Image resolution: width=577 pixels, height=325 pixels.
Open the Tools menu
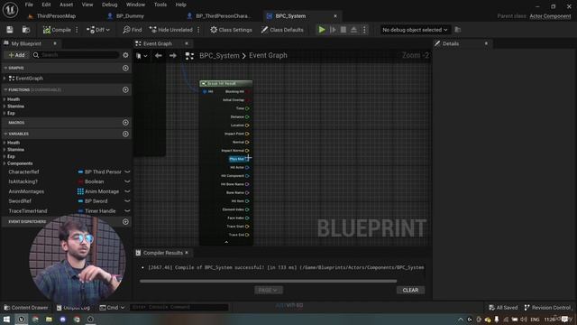click(x=160, y=5)
